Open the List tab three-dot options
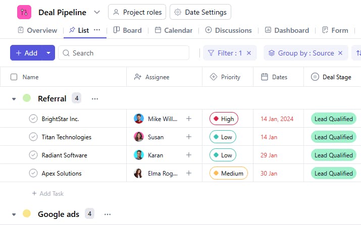Image resolution: width=361 pixels, height=225 pixels. point(97,30)
